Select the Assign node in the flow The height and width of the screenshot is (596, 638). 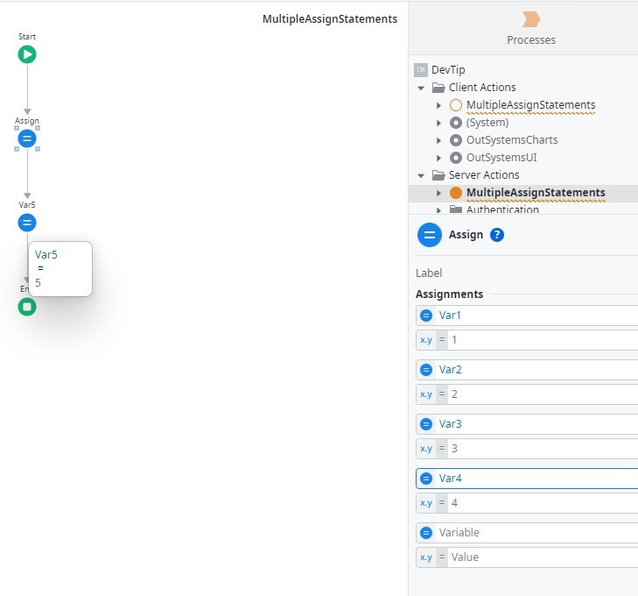pos(27,138)
